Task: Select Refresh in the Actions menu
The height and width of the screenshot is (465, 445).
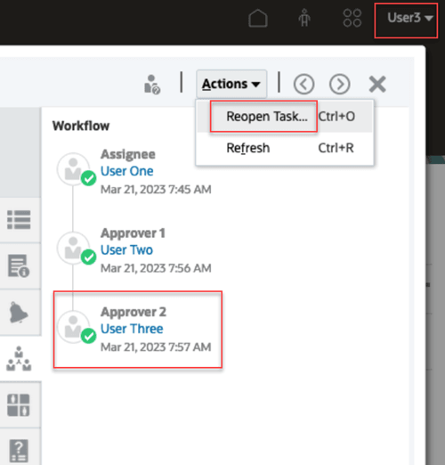Action: point(285,148)
